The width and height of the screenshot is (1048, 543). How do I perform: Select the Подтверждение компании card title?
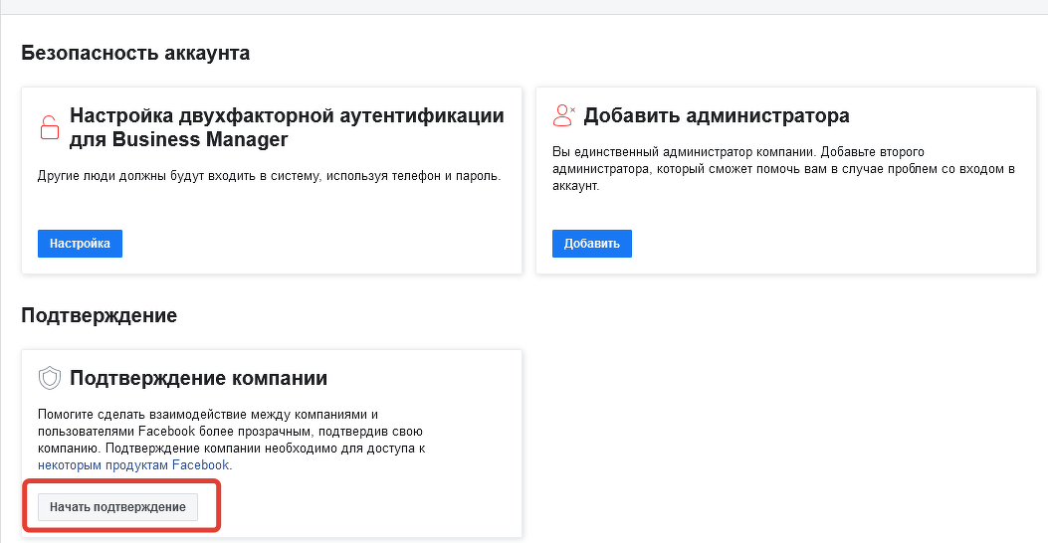198,378
